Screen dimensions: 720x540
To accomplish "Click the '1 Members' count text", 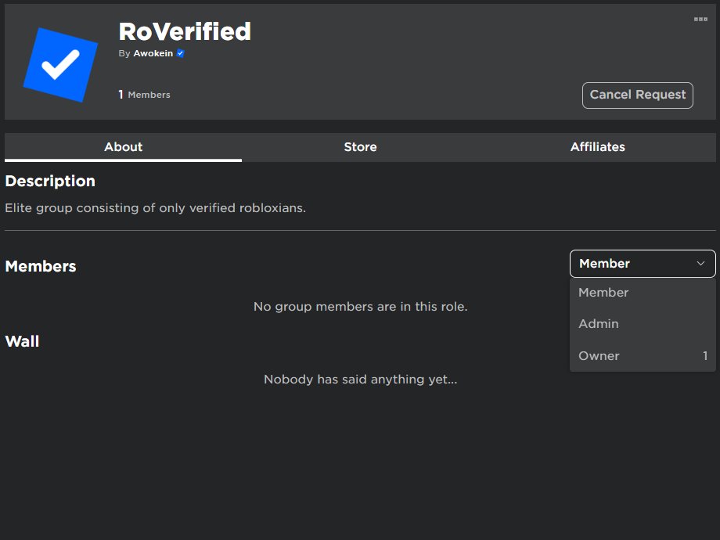I will pyautogui.click(x=144, y=95).
